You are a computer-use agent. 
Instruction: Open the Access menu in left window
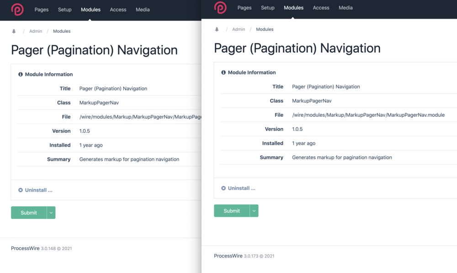click(118, 10)
